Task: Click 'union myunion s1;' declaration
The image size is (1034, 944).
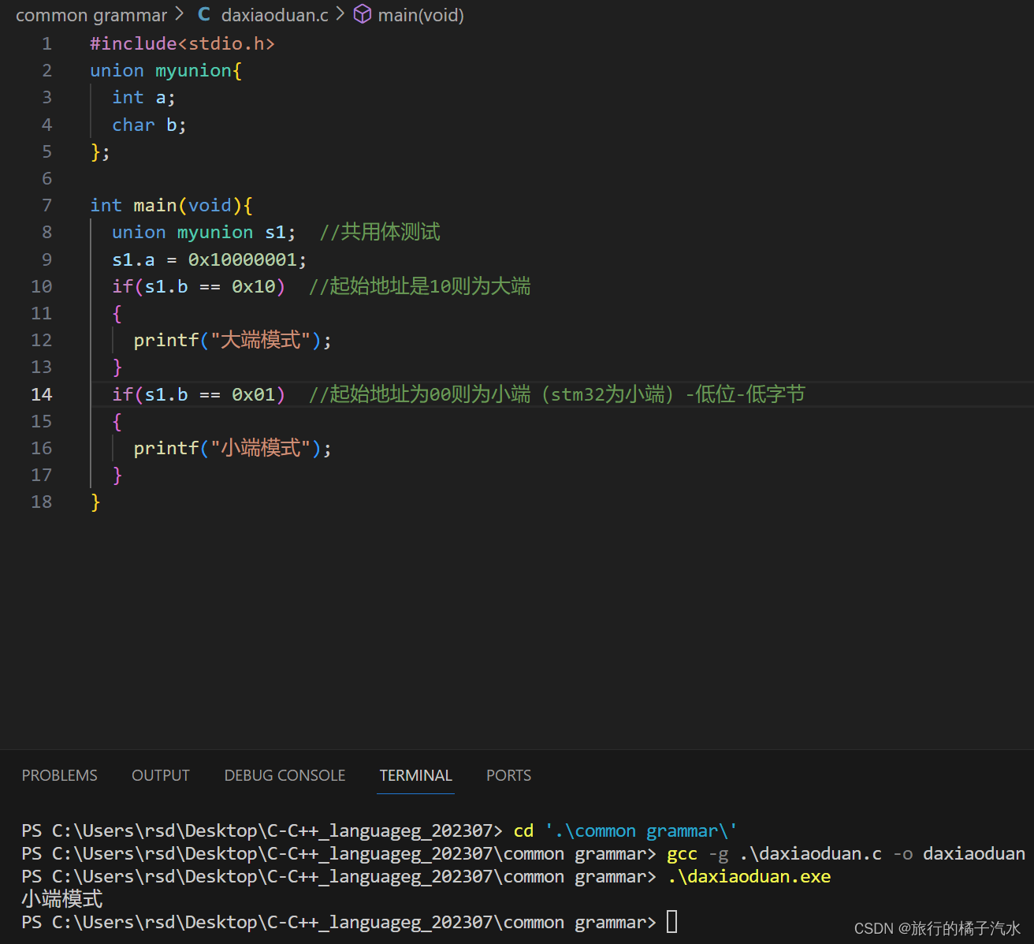Action: coord(204,232)
